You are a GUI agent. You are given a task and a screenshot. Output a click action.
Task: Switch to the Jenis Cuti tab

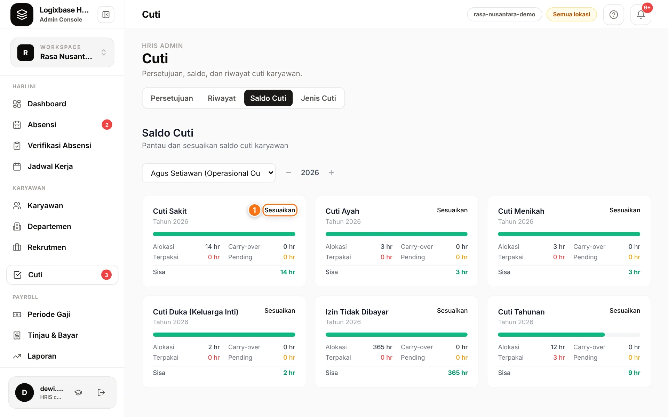coord(318,98)
